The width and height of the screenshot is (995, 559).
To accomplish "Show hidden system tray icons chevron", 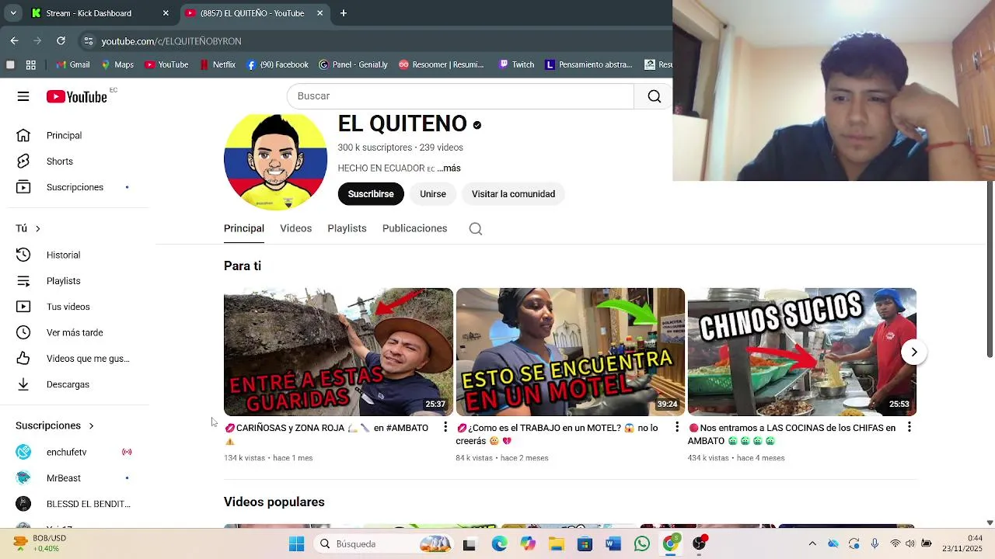I will 812,543.
